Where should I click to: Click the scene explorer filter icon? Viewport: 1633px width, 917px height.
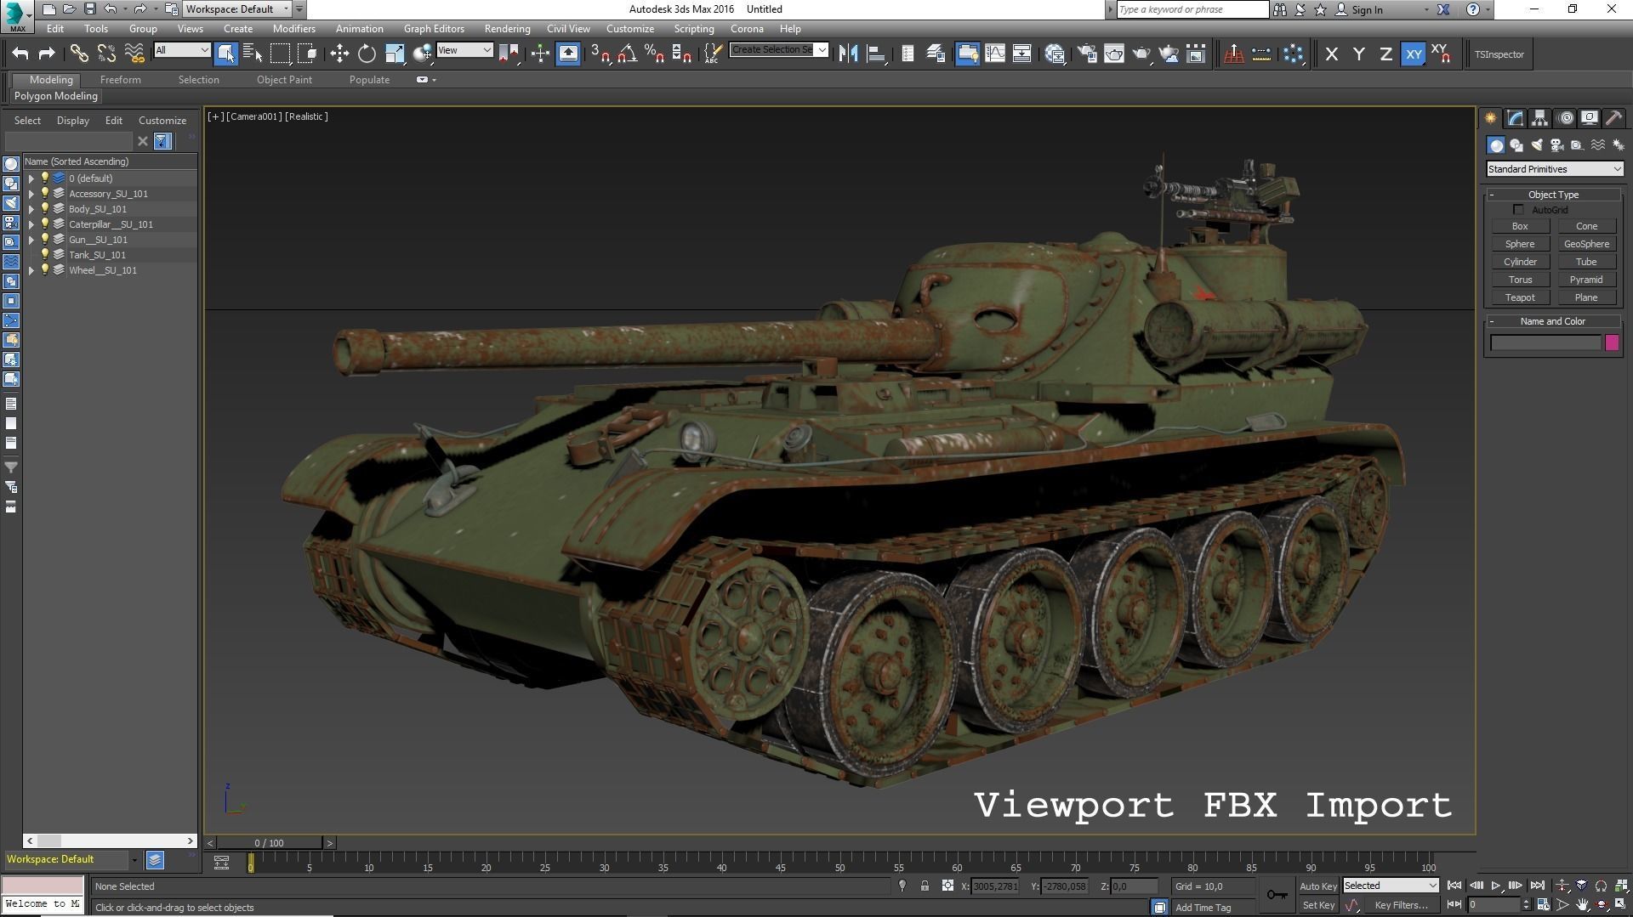click(162, 141)
